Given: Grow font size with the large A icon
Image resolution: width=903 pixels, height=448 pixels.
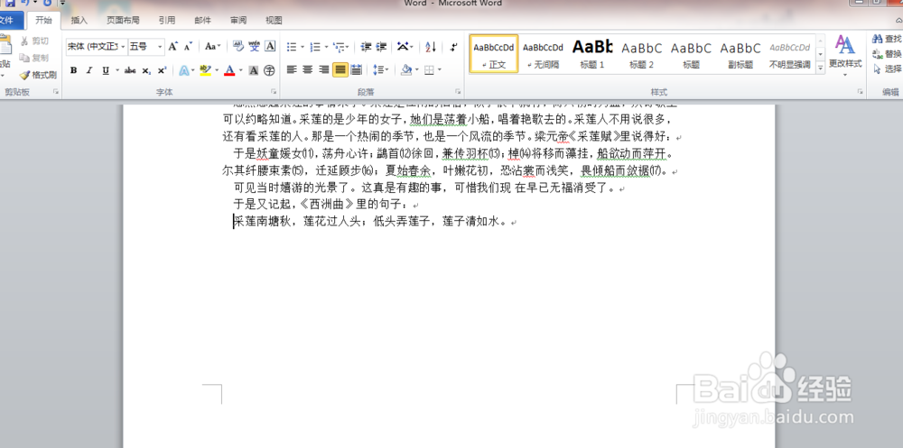Looking at the screenshot, I should point(172,47).
